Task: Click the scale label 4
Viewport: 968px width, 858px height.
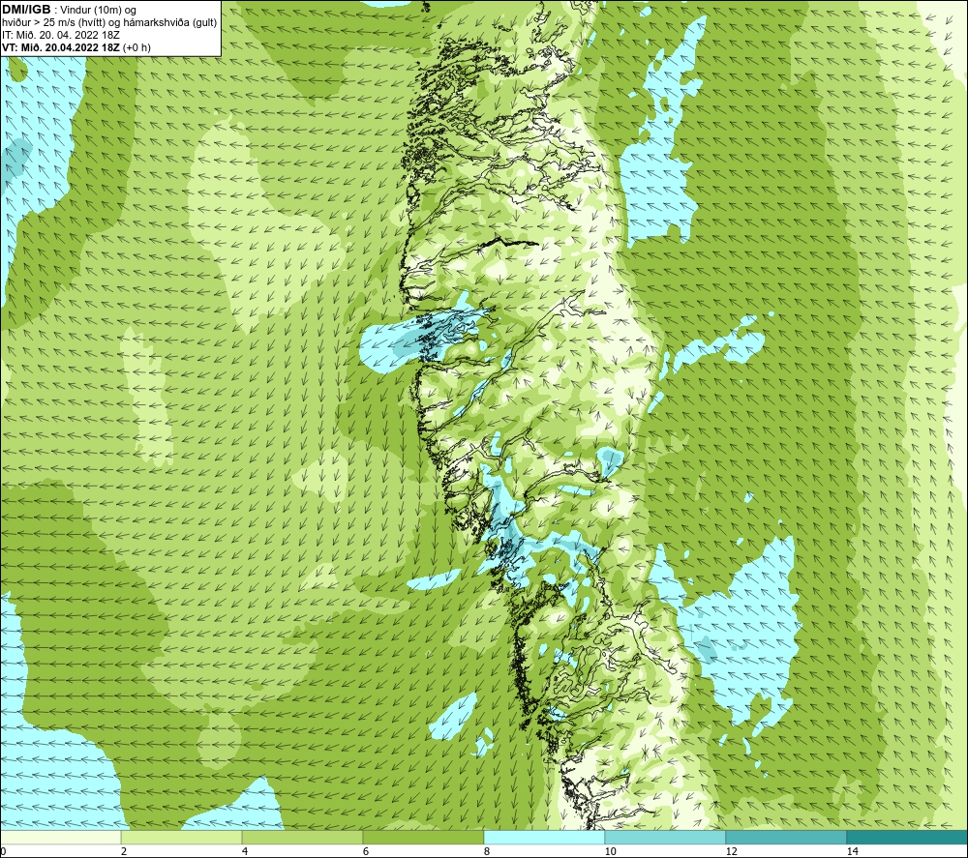Action: click(245, 851)
